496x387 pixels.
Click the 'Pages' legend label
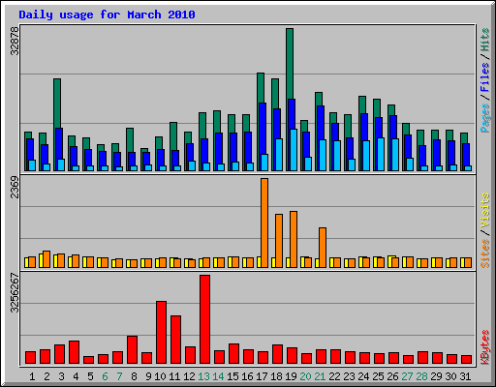[485, 118]
